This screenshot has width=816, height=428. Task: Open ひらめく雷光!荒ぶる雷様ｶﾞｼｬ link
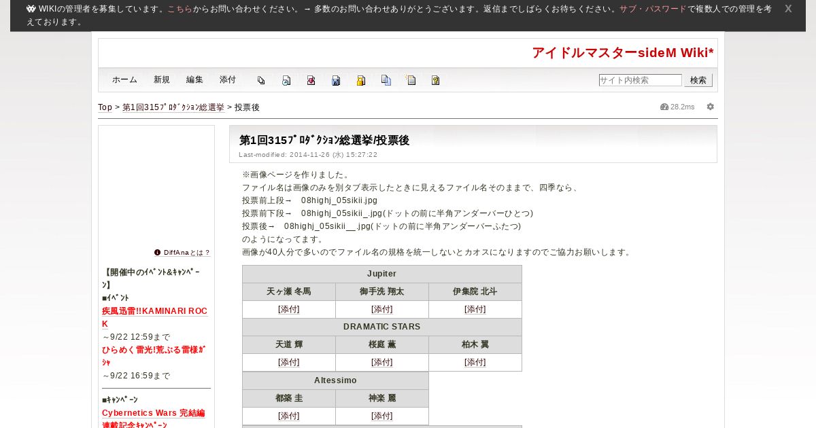point(154,356)
